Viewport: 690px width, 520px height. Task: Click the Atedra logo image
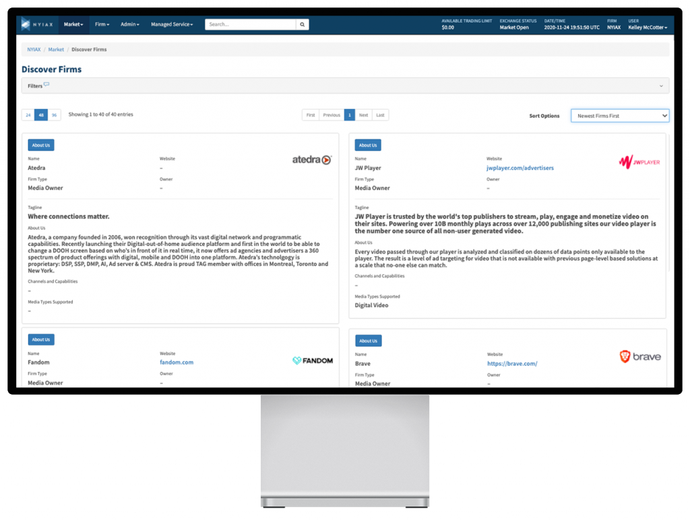312,160
